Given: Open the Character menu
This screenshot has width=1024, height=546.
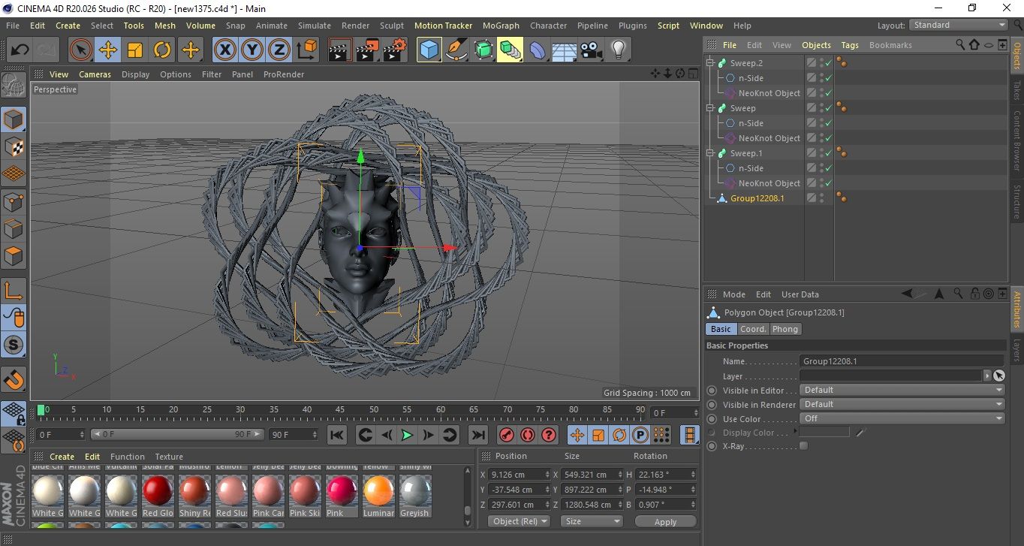Looking at the screenshot, I should pos(548,26).
